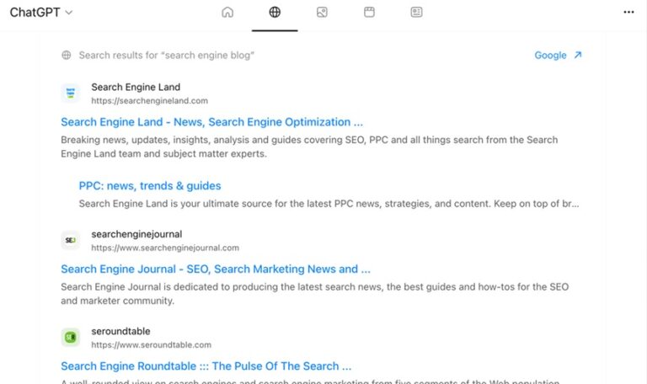Viewport: 647px width, 384px height.
Task: Open the News tab icon
Action: point(416,13)
